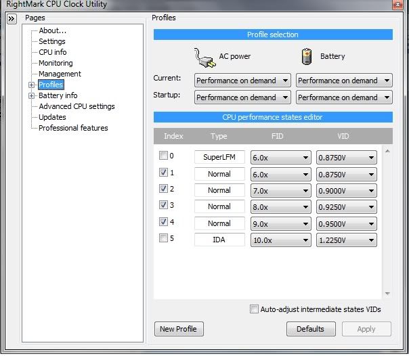409x356 pixels.
Task: Click scroll up arrow in states list
Action: coord(387,151)
